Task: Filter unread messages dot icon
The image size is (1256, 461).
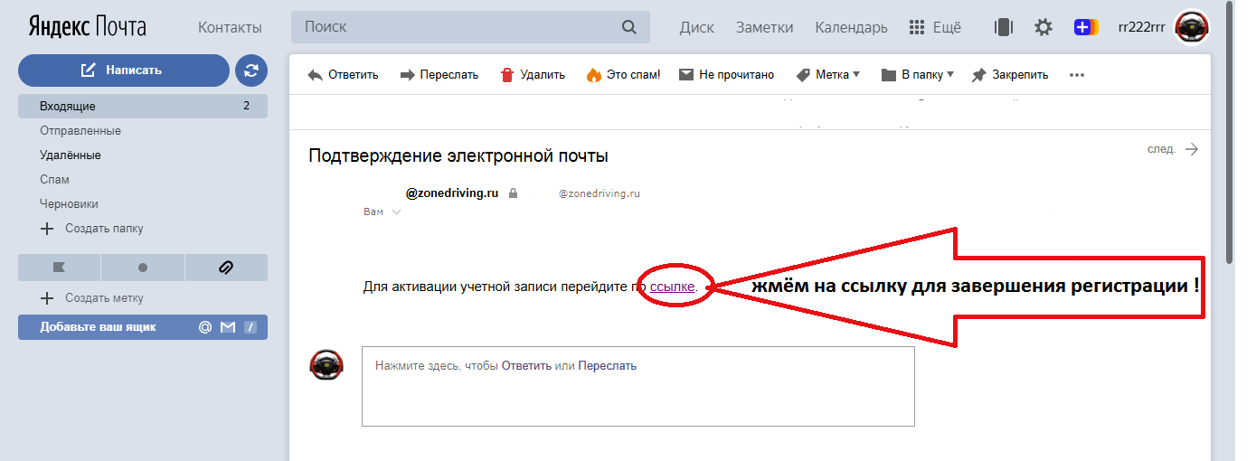Action: [x=143, y=268]
